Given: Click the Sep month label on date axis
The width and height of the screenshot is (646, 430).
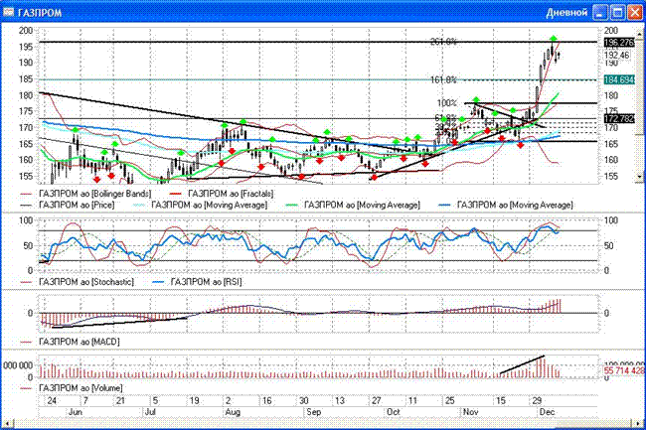Looking at the screenshot, I should 314,412.
